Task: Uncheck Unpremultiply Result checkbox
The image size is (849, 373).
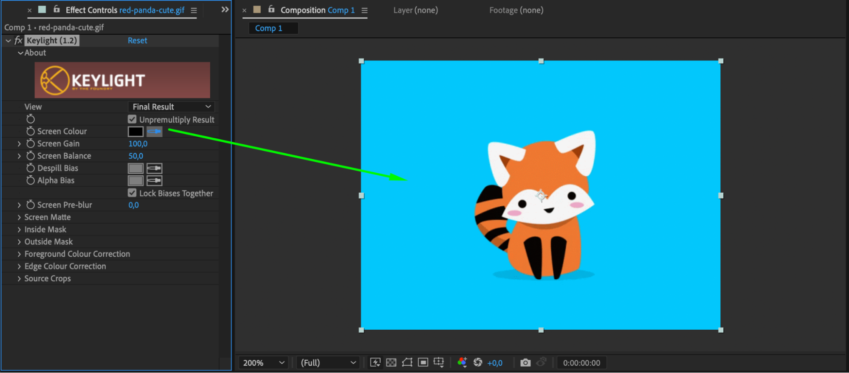Action: point(132,119)
